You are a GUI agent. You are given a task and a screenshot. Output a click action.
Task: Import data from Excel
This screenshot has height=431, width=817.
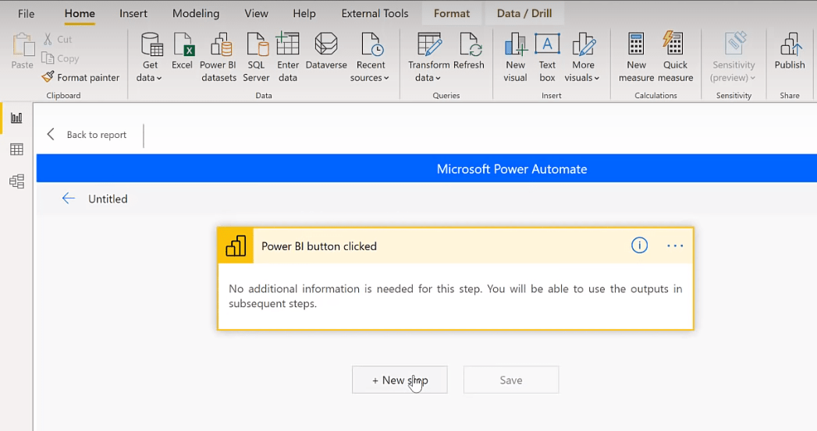coord(183,51)
